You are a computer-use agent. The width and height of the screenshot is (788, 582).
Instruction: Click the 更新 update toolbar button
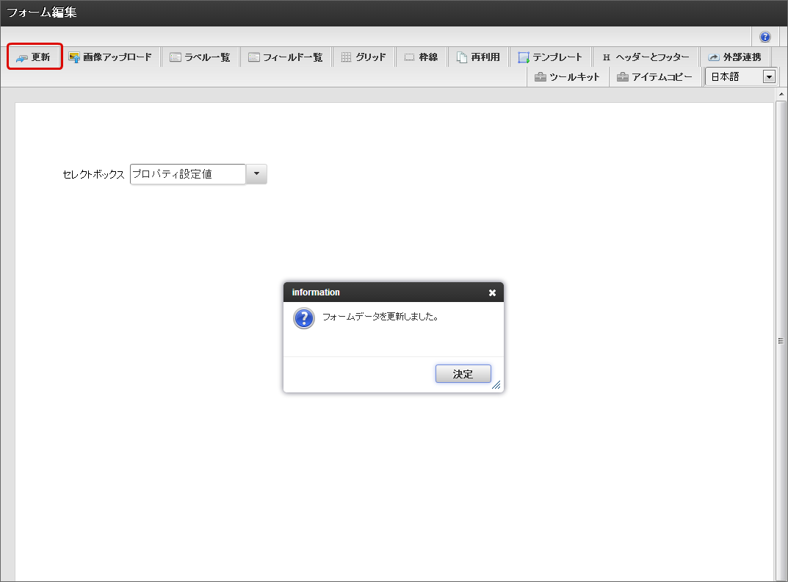[x=35, y=57]
